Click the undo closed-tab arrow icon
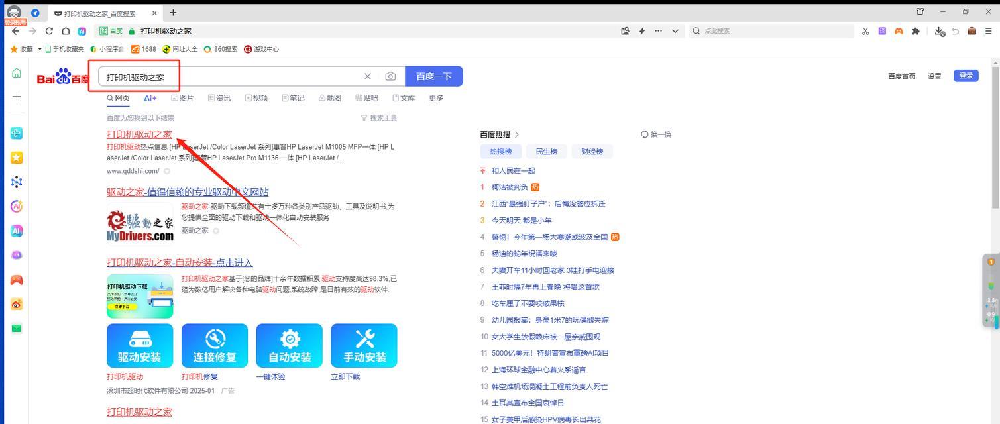 (x=956, y=31)
